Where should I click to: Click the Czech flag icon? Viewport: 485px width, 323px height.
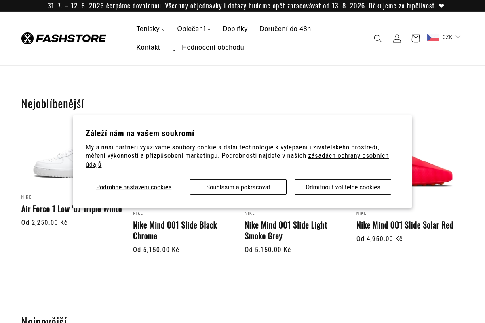pyautogui.click(x=433, y=38)
